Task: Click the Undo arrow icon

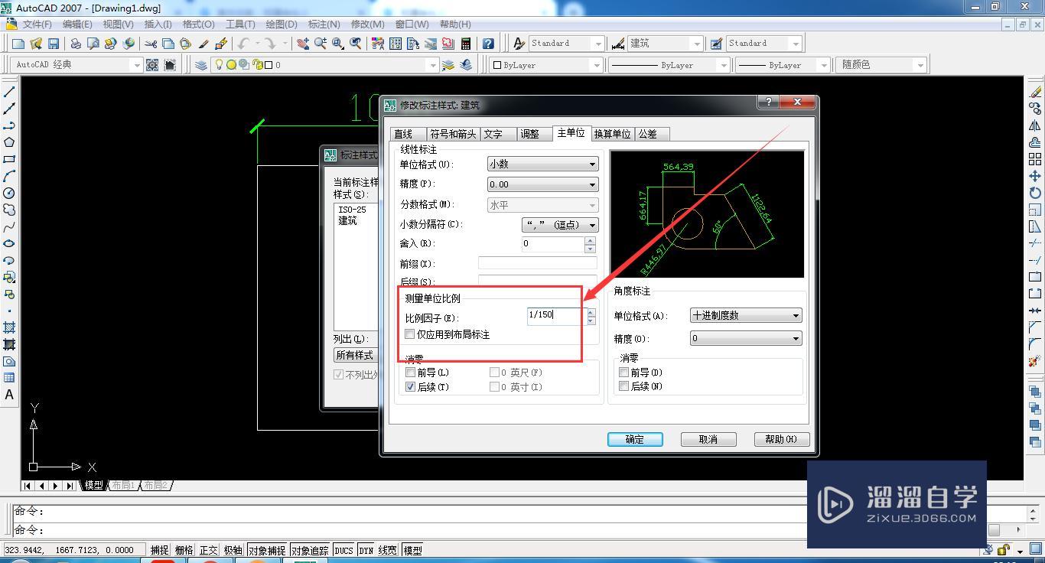Action: [243, 44]
